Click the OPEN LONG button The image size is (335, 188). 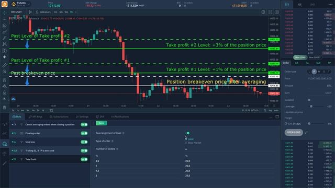(x=294, y=132)
